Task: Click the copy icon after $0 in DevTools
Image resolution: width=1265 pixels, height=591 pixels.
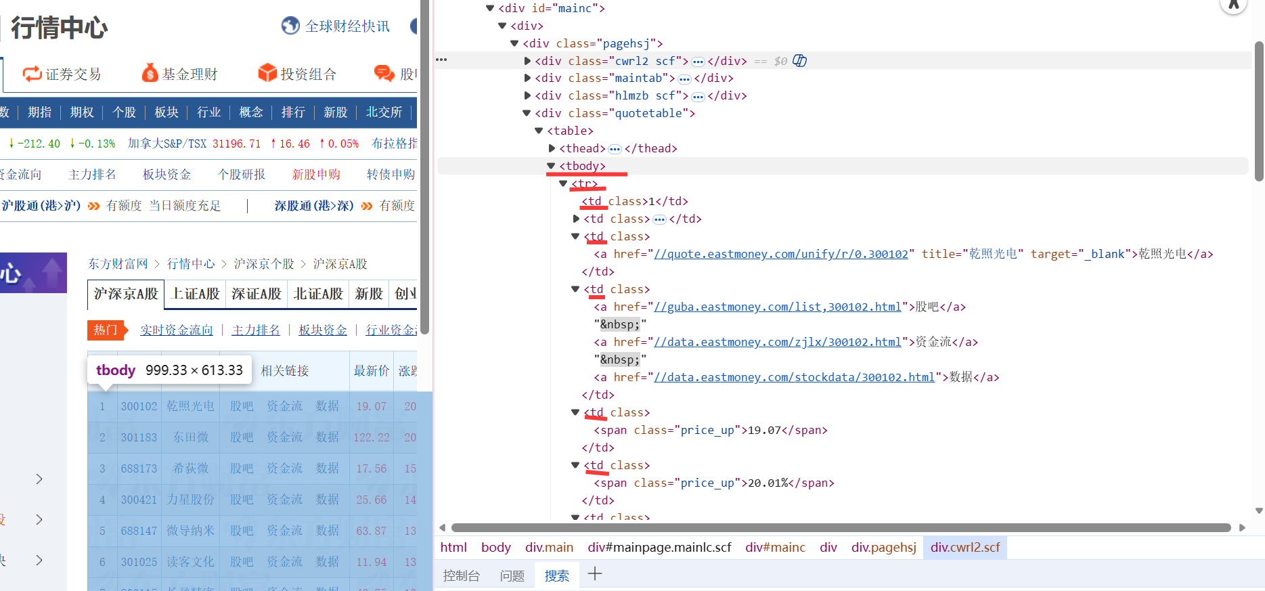Action: [799, 61]
